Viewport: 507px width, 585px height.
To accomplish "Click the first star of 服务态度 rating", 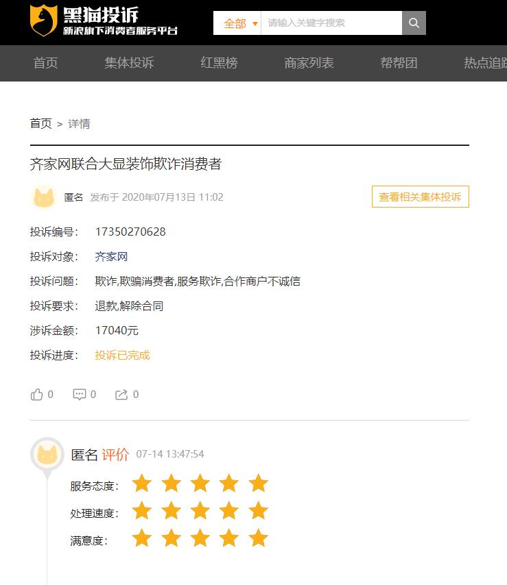I will (x=141, y=483).
